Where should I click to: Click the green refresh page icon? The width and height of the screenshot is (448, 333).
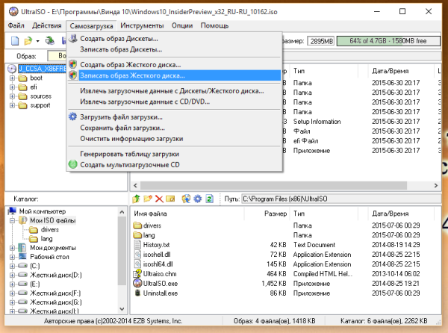[209, 199]
